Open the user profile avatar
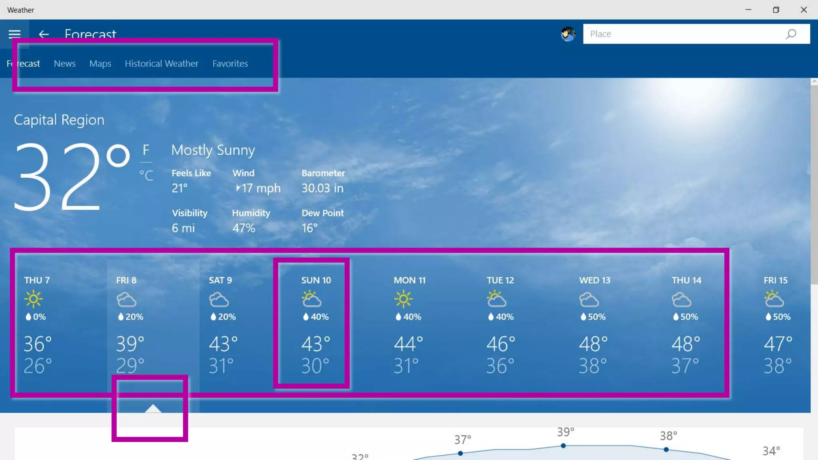 (x=568, y=34)
